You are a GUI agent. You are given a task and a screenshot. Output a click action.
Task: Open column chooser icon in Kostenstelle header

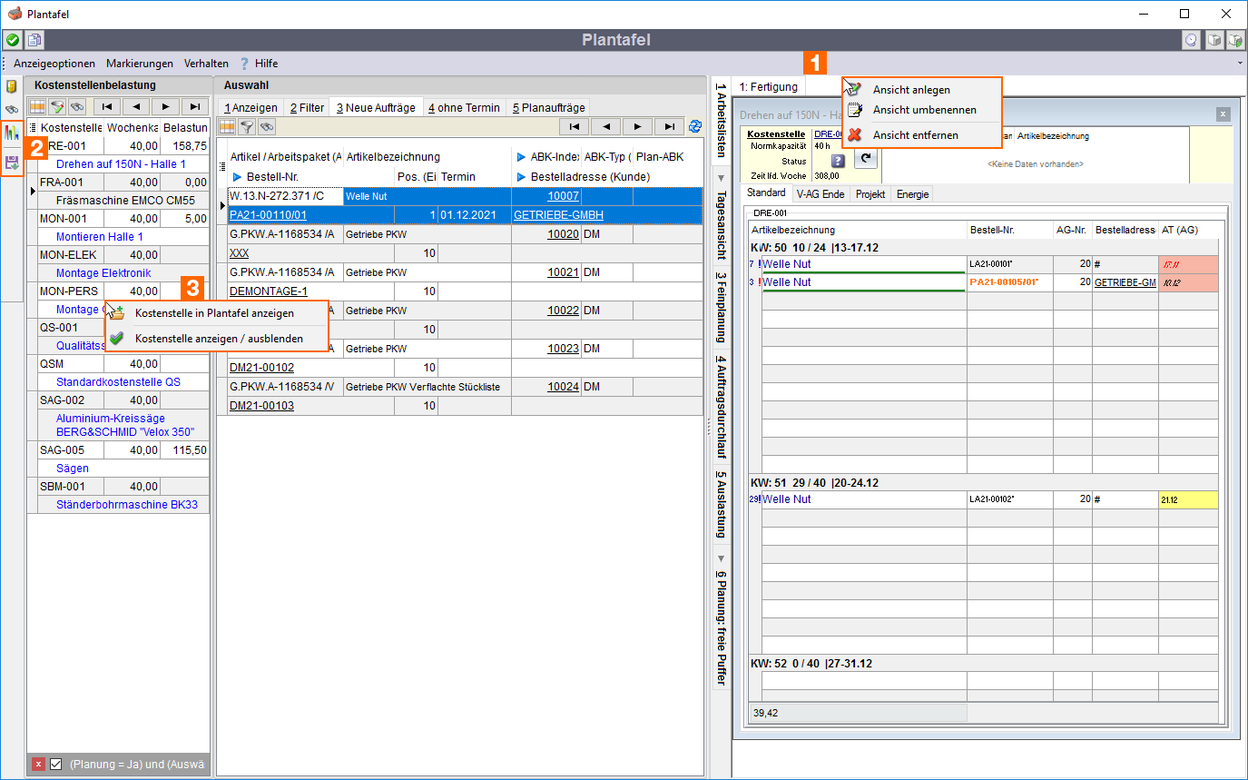(x=34, y=127)
